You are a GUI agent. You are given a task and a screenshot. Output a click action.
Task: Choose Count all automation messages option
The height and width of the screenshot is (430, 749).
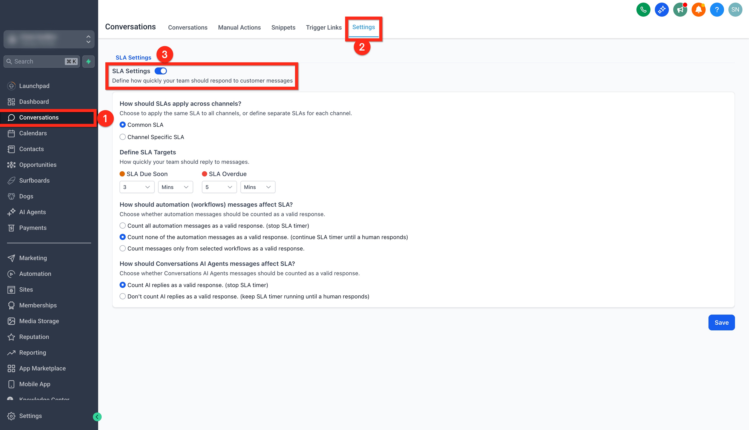coord(123,226)
